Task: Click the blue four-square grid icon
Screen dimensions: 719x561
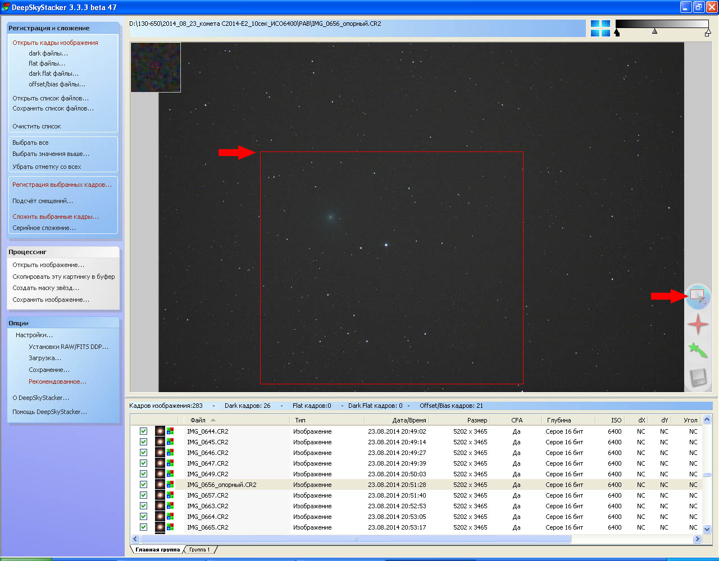Action: [600, 28]
